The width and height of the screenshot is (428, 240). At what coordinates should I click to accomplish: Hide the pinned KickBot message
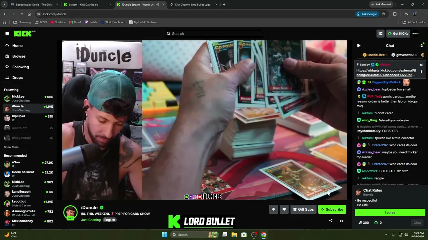pos(421,65)
